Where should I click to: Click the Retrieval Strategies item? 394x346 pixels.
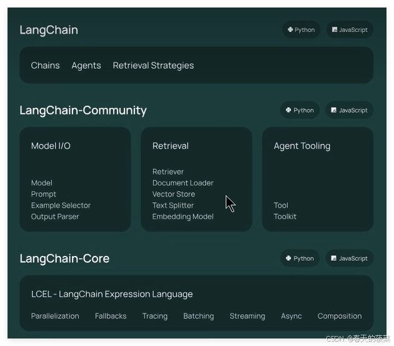pyautogui.click(x=153, y=66)
